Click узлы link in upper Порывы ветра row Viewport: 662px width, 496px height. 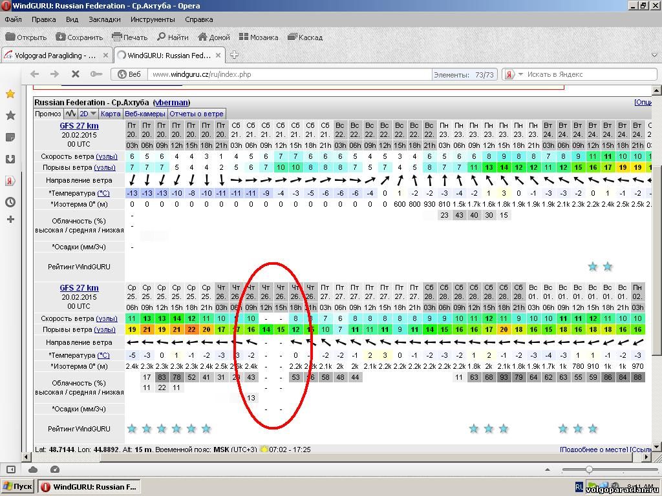pyautogui.click(x=104, y=167)
